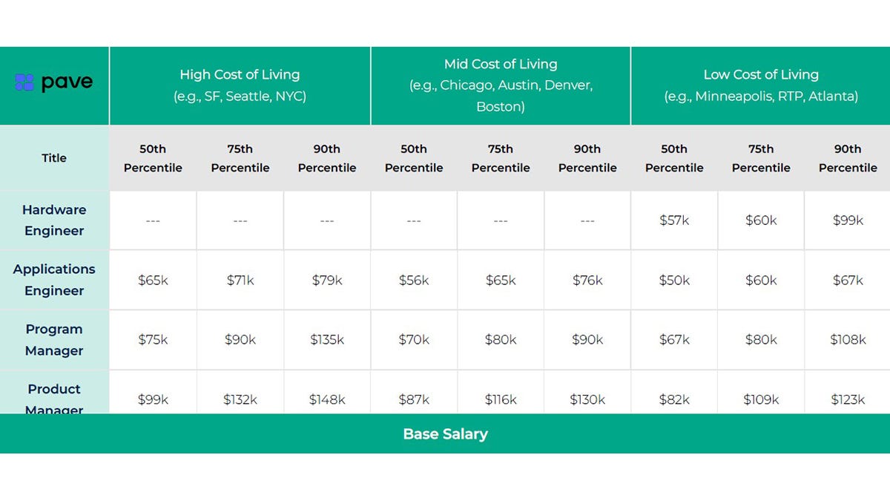Image resolution: width=890 pixels, height=501 pixels.
Task: Select Program Manager's $108k cell
Action: point(848,340)
